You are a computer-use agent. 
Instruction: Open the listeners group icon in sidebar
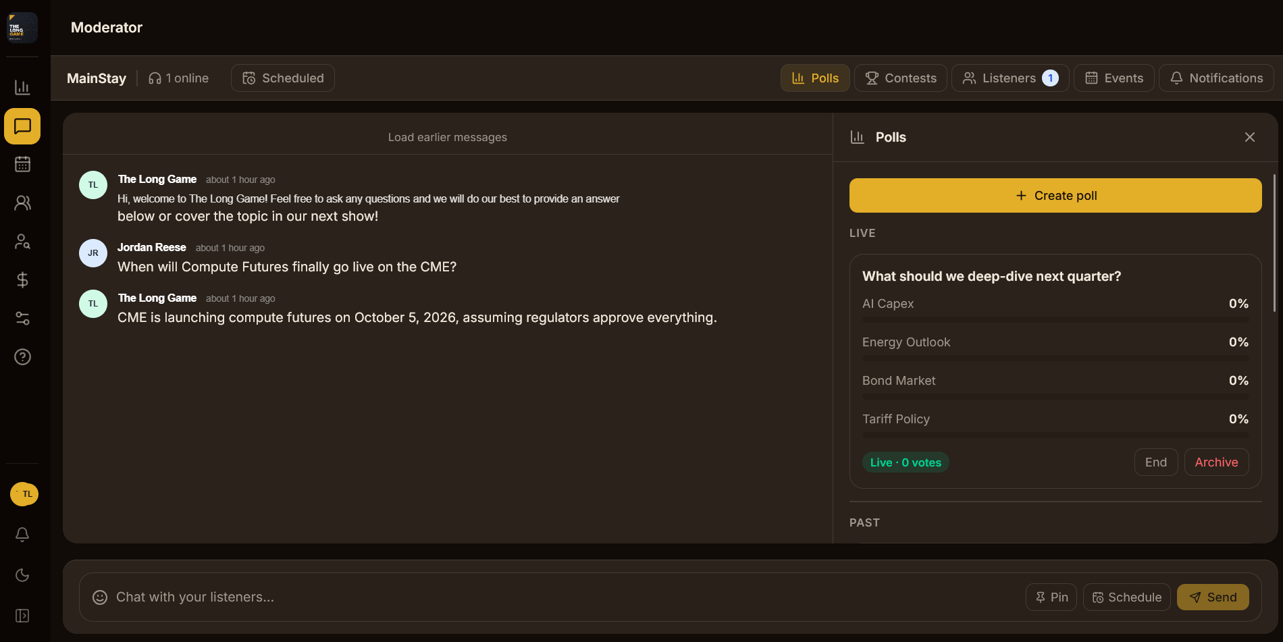pos(22,203)
